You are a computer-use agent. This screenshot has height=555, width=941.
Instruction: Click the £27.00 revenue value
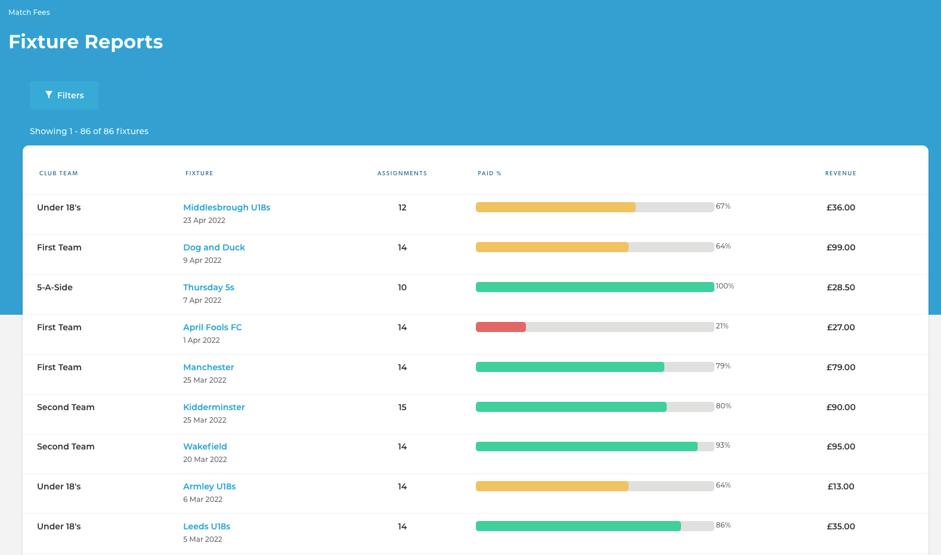pos(841,327)
